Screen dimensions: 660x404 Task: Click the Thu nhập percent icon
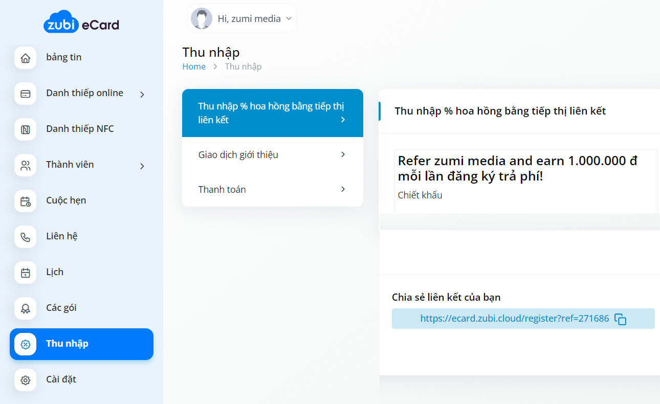[x=25, y=344]
